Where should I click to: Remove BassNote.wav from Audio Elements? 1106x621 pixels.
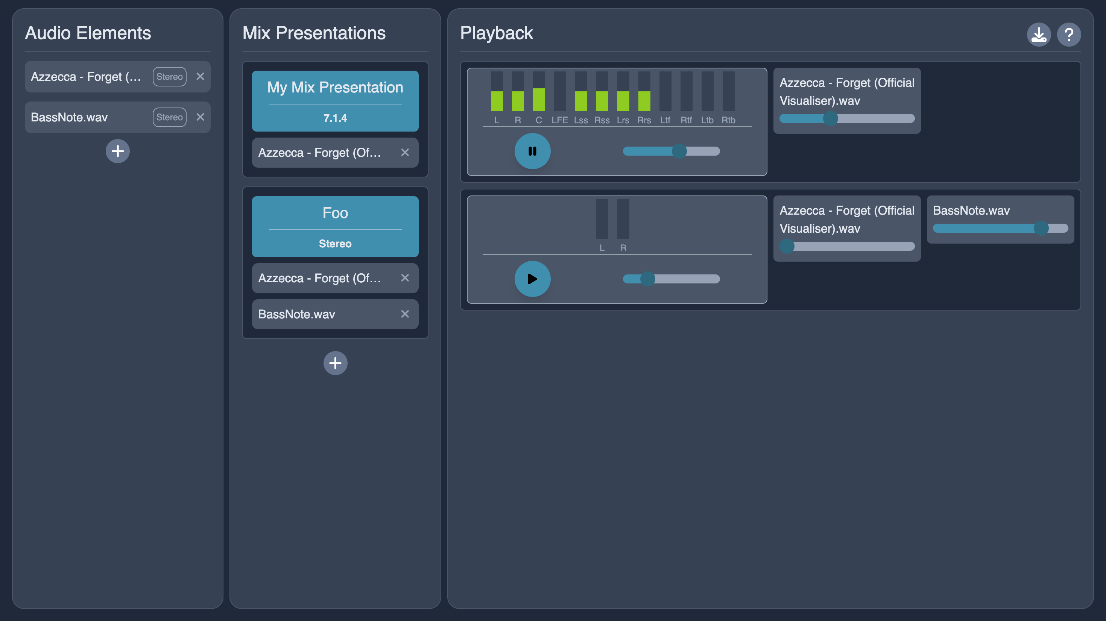tap(200, 117)
